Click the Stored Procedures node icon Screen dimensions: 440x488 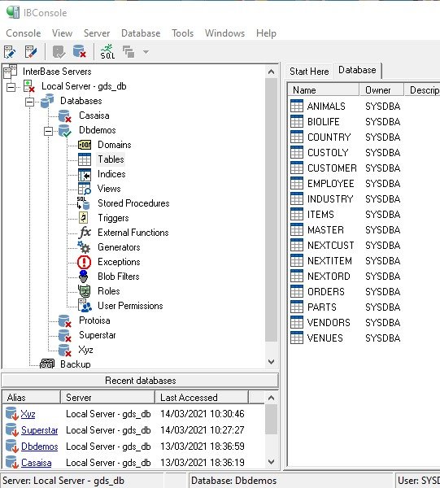click(83, 203)
